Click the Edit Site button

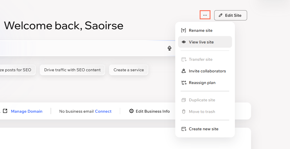(x=230, y=15)
